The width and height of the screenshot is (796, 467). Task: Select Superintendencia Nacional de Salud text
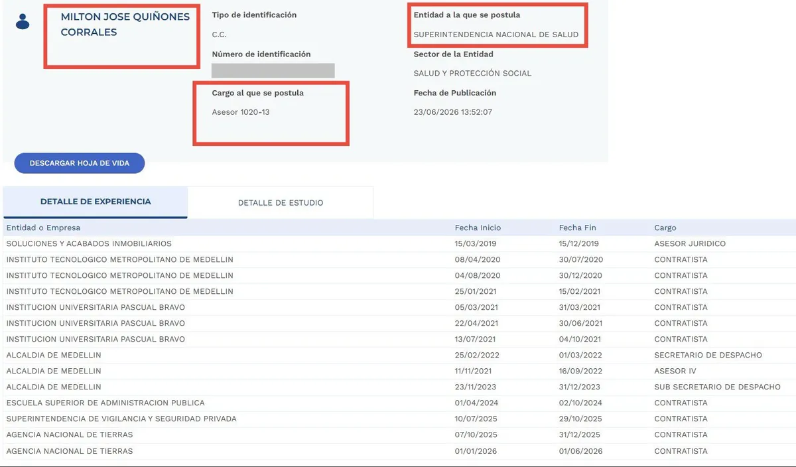point(496,34)
